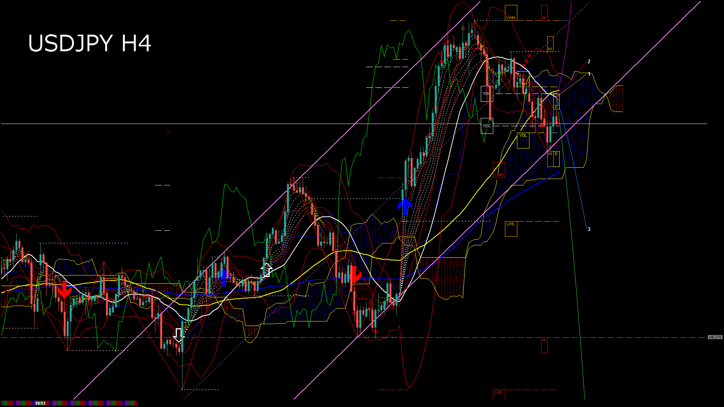
Task: Select the LML label at chart bottom
Action: (x=499, y=393)
